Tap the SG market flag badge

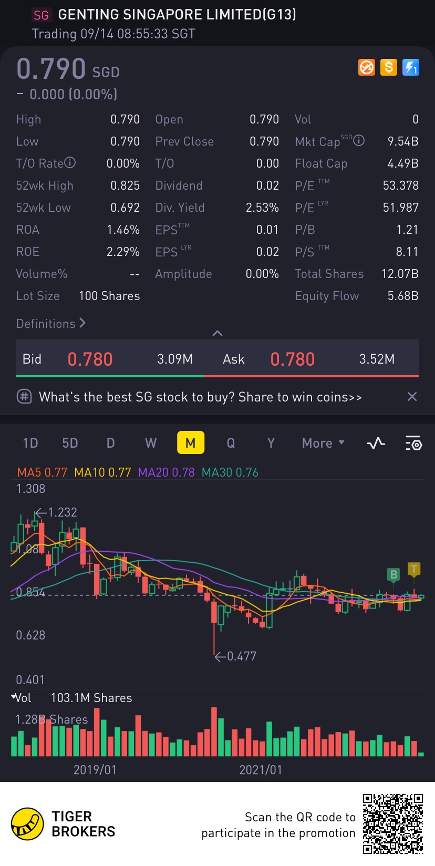(x=41, y=15)
